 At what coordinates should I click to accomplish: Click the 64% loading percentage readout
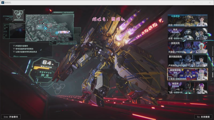point(48,63)
